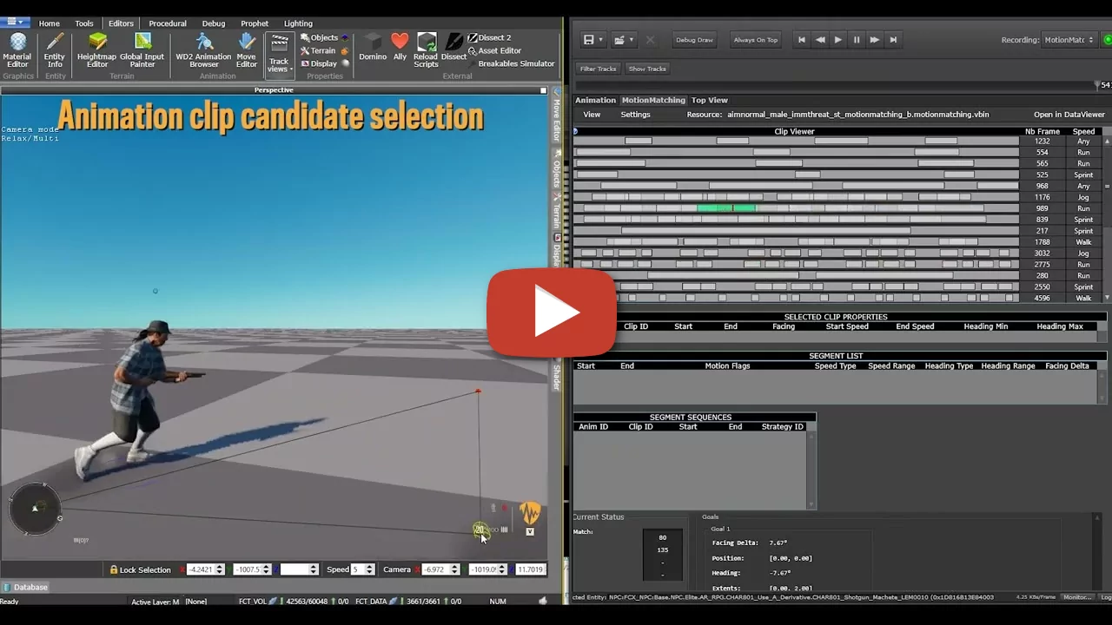Screen dimensions: 1112x625
Task: Click the Show Tracks button
Action: [647, 69]
